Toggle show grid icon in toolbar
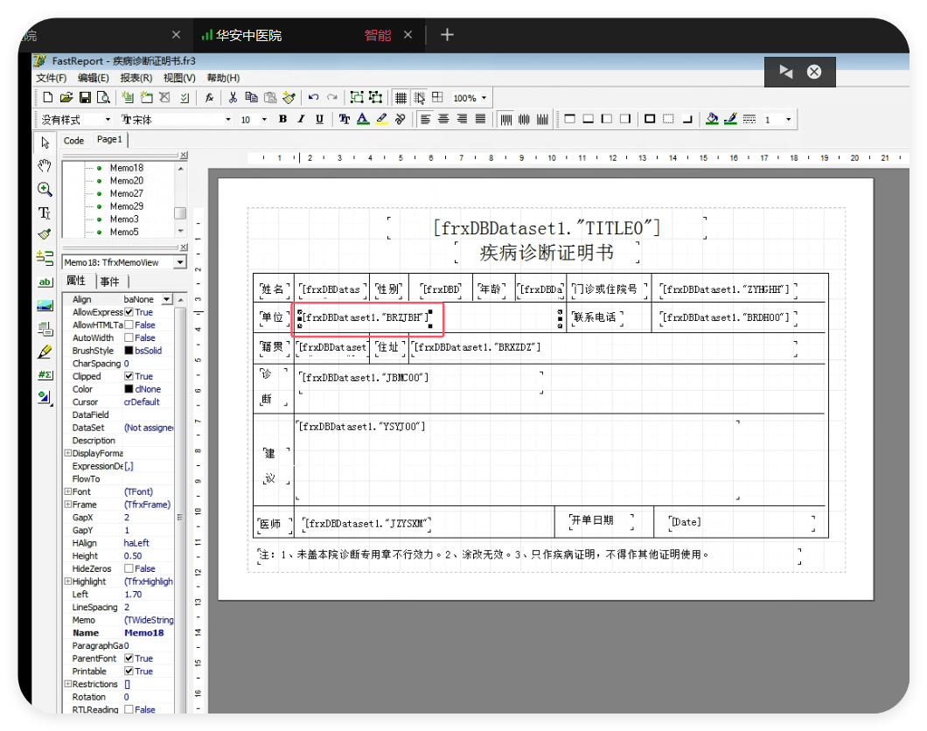Screen dimensions: 927x731 [x=401, y=98]
